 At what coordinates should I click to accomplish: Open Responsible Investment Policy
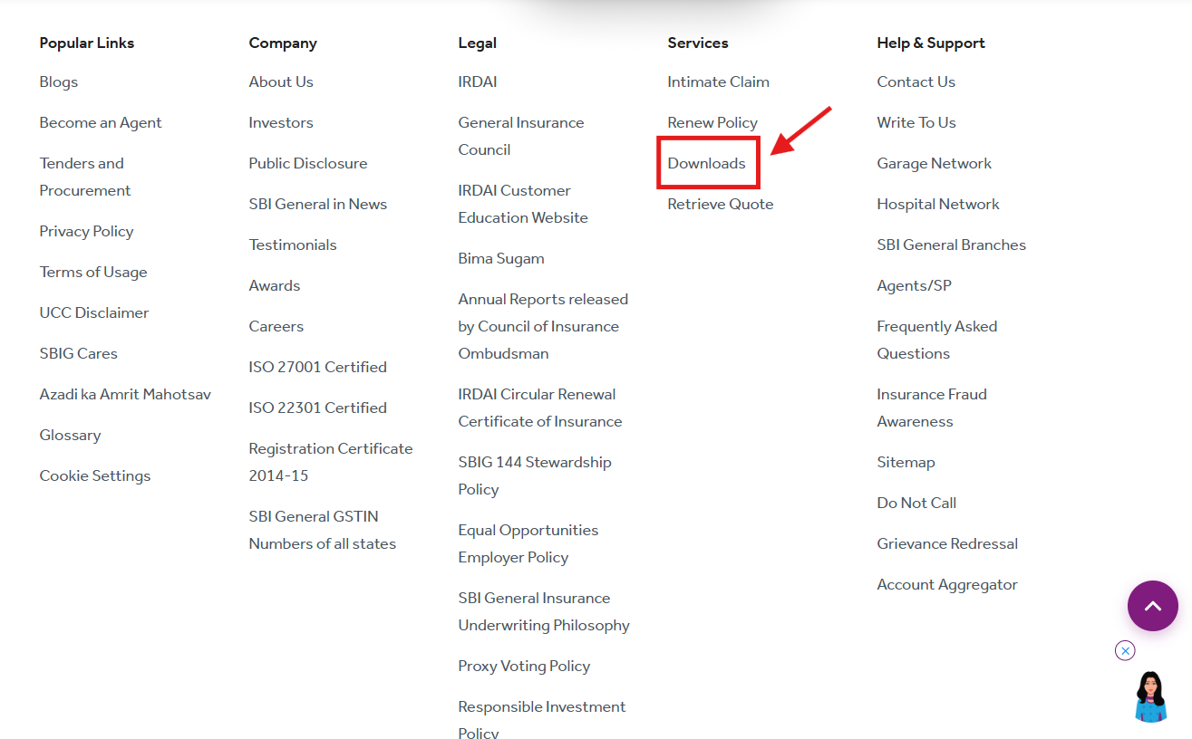pos(542,719)
